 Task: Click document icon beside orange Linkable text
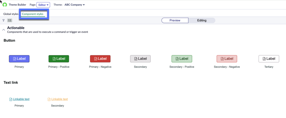click(x=49, y=100)
